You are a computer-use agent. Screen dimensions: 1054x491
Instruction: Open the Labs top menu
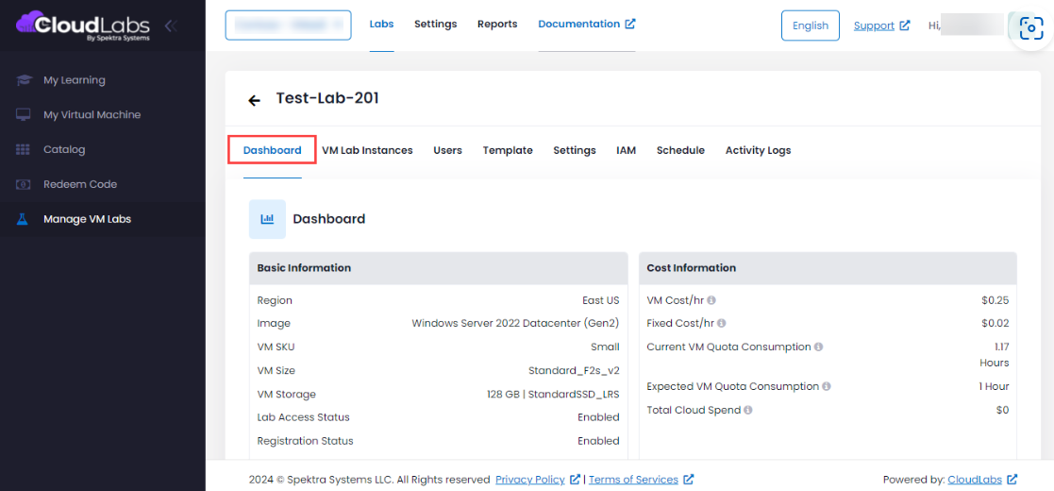382,24
